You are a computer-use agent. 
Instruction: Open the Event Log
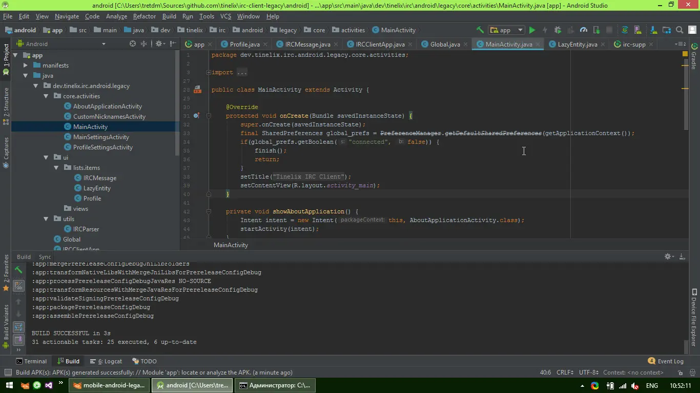coord(666,361)
